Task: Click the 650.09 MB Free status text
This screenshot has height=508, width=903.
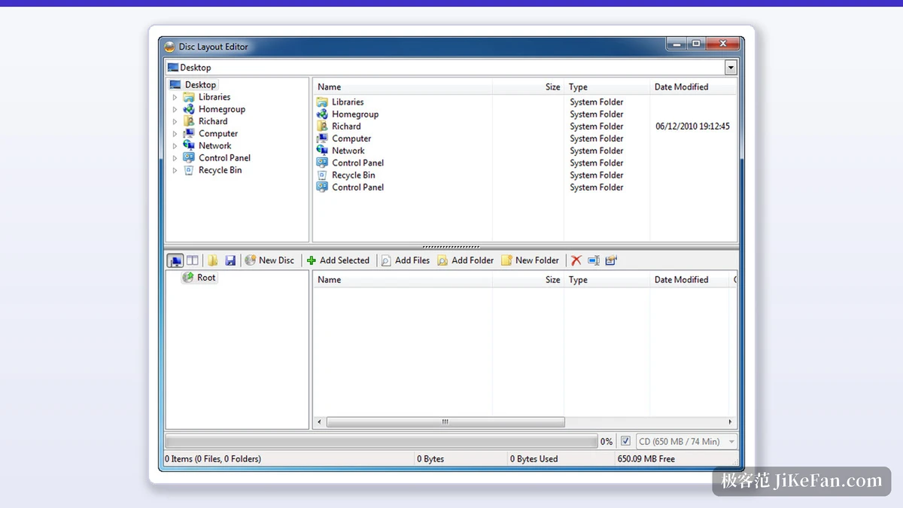Action: coord(646,459)
